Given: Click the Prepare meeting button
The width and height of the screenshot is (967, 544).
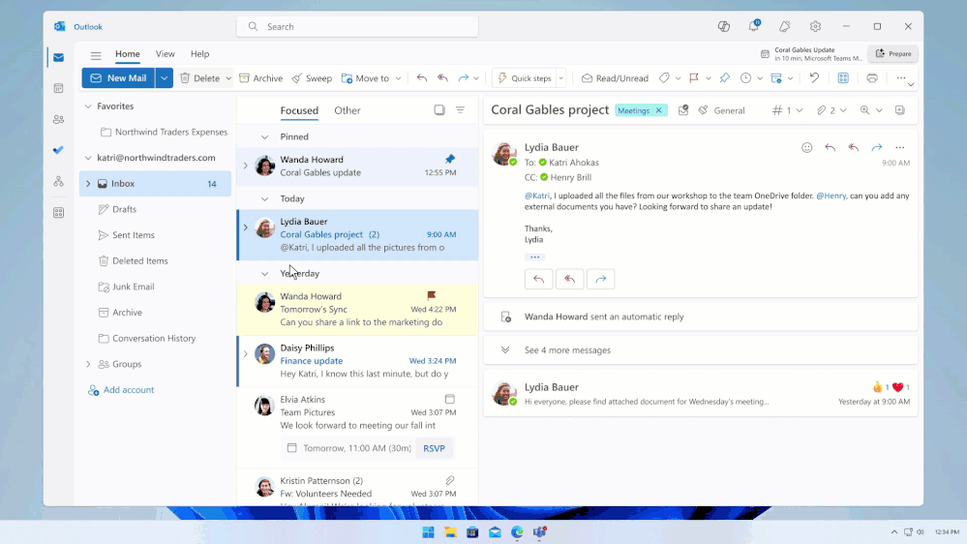Looking at the screenshot, I should [893, 53].
